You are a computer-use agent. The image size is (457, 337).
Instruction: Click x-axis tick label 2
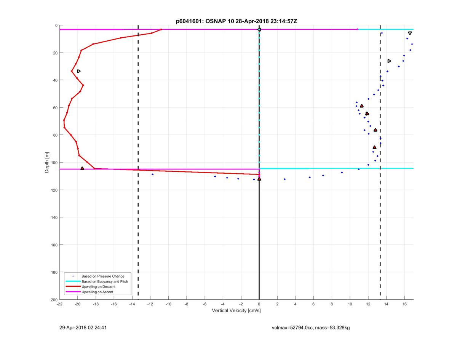(277, 304)
